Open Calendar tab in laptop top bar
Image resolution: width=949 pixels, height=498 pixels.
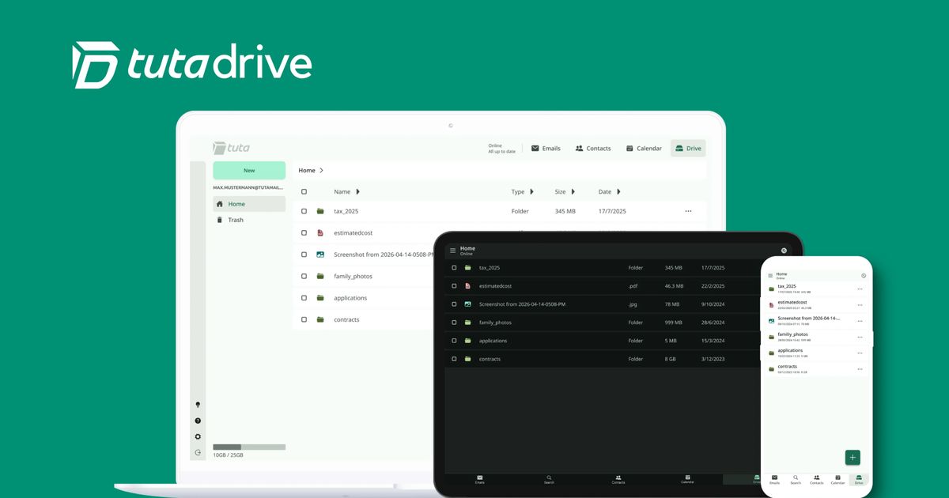pos(644,149)
